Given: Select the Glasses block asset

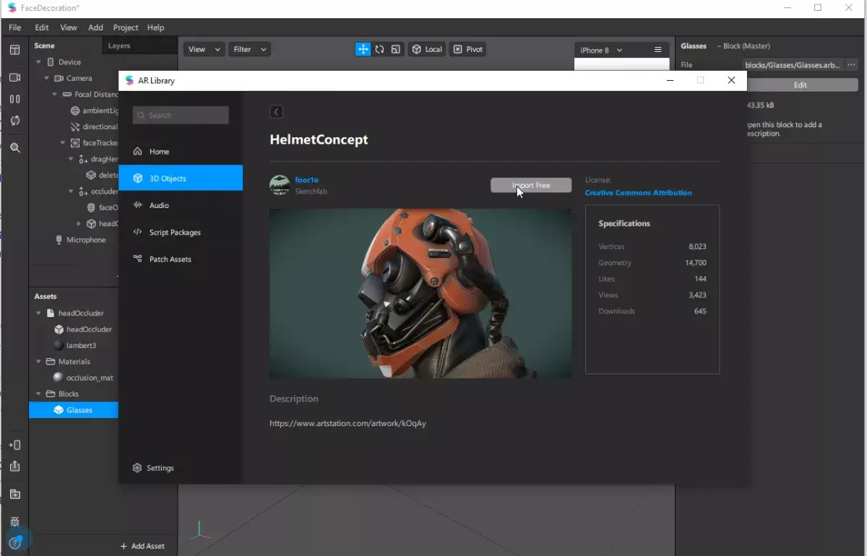Looking at the screenshot, I should [74, 410].
